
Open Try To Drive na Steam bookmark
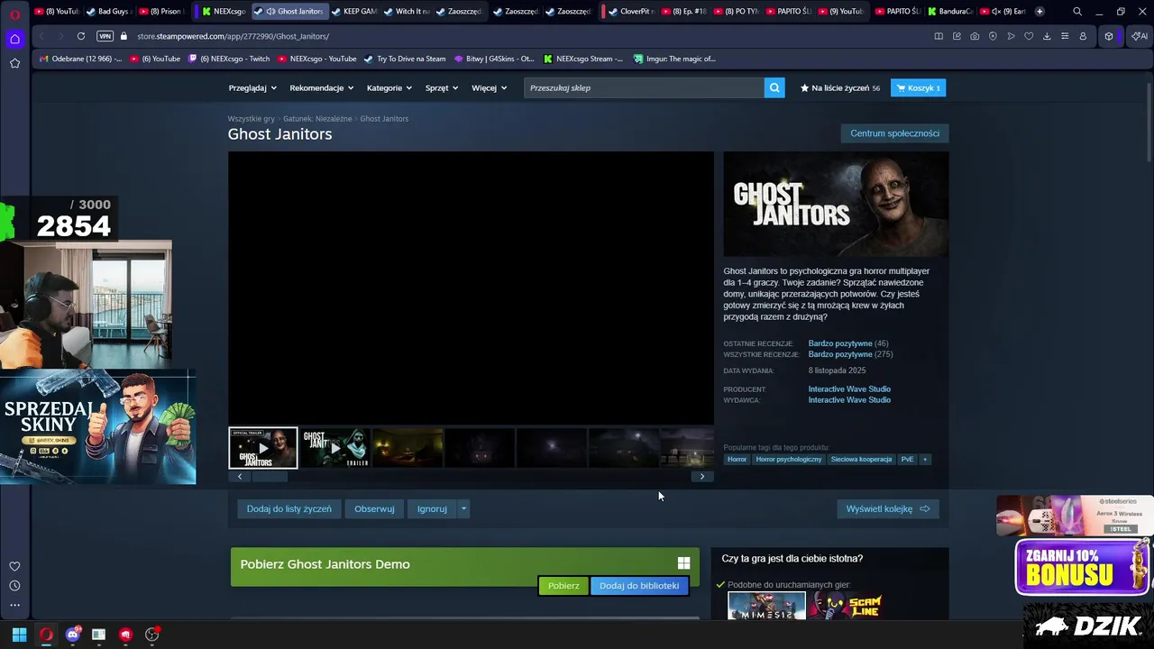pos(405,59)
